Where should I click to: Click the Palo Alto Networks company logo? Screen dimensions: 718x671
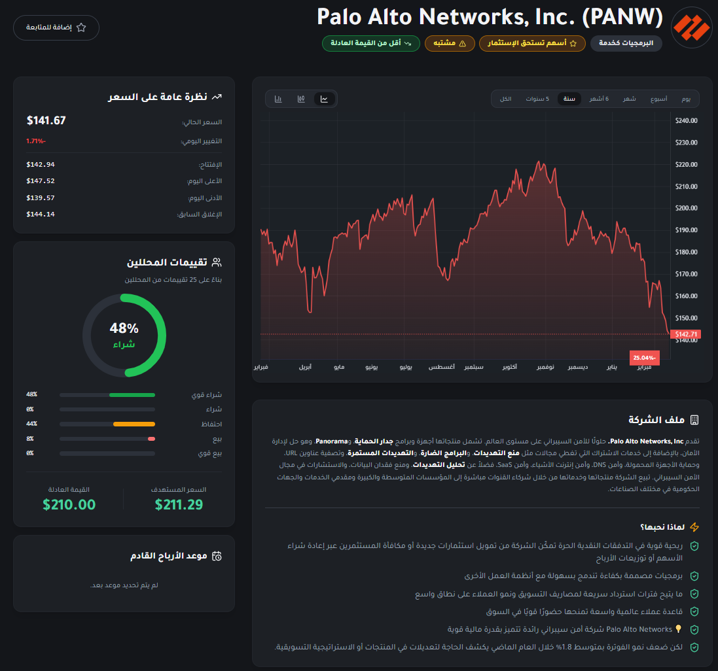(691, 27)
